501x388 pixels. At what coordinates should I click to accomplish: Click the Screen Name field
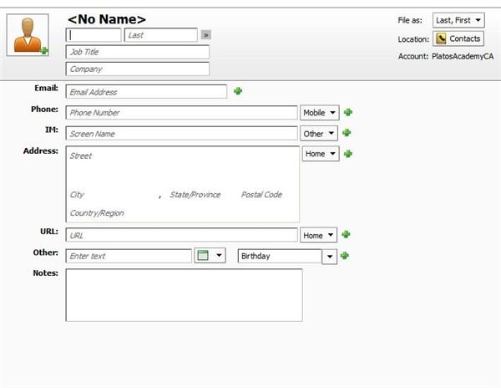[x=181, y=134]
